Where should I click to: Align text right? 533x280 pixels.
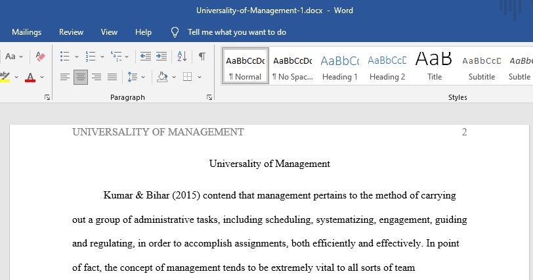coord(96,77)
